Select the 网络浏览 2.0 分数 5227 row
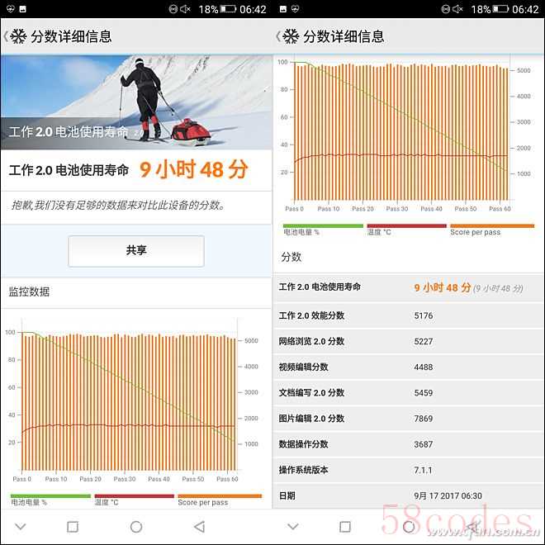545x545 pixels. click(409, 341)
